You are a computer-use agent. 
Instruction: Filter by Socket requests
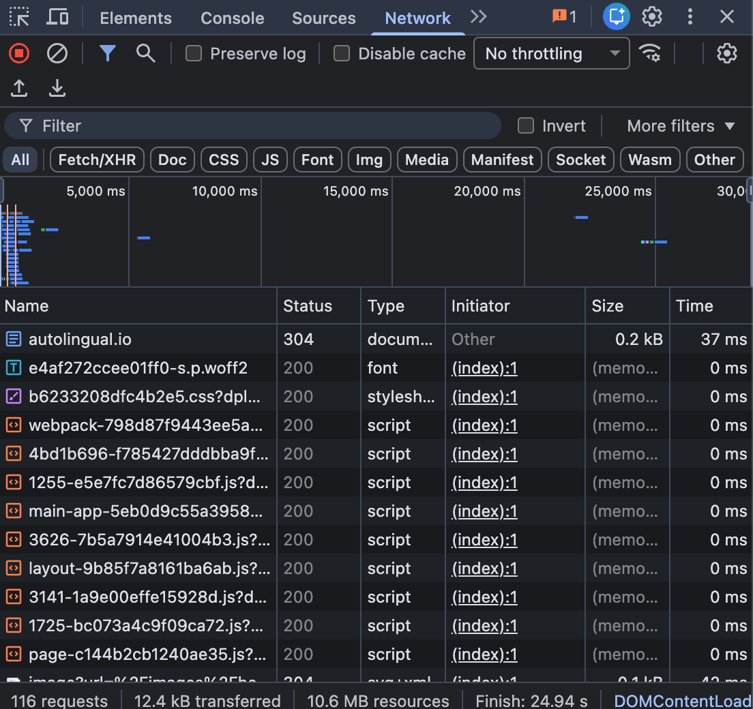(x=581, y=160)
